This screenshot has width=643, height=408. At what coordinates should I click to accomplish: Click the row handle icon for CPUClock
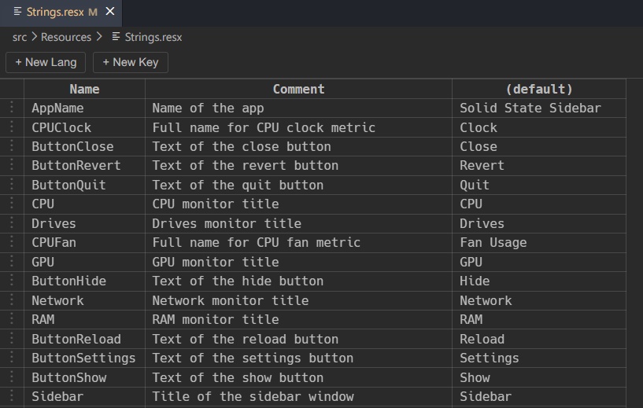tap(12, 126)
